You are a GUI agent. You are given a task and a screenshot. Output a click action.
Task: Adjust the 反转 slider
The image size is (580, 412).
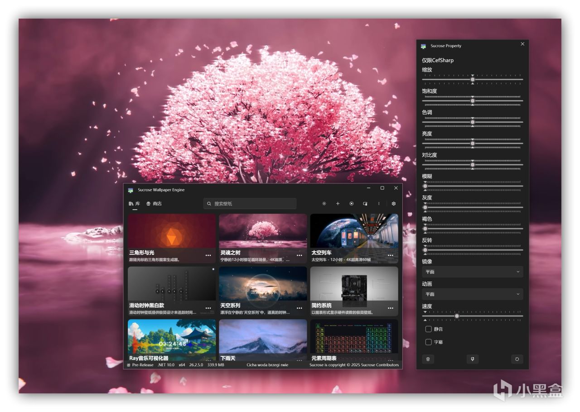(473, 249)
